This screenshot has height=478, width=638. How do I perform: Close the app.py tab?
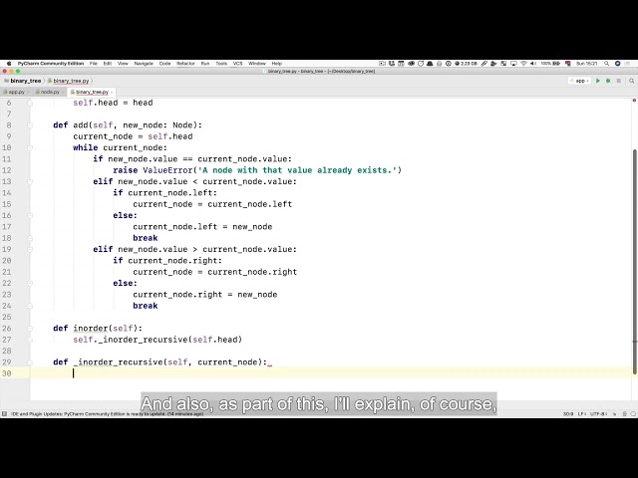(29, 93)
